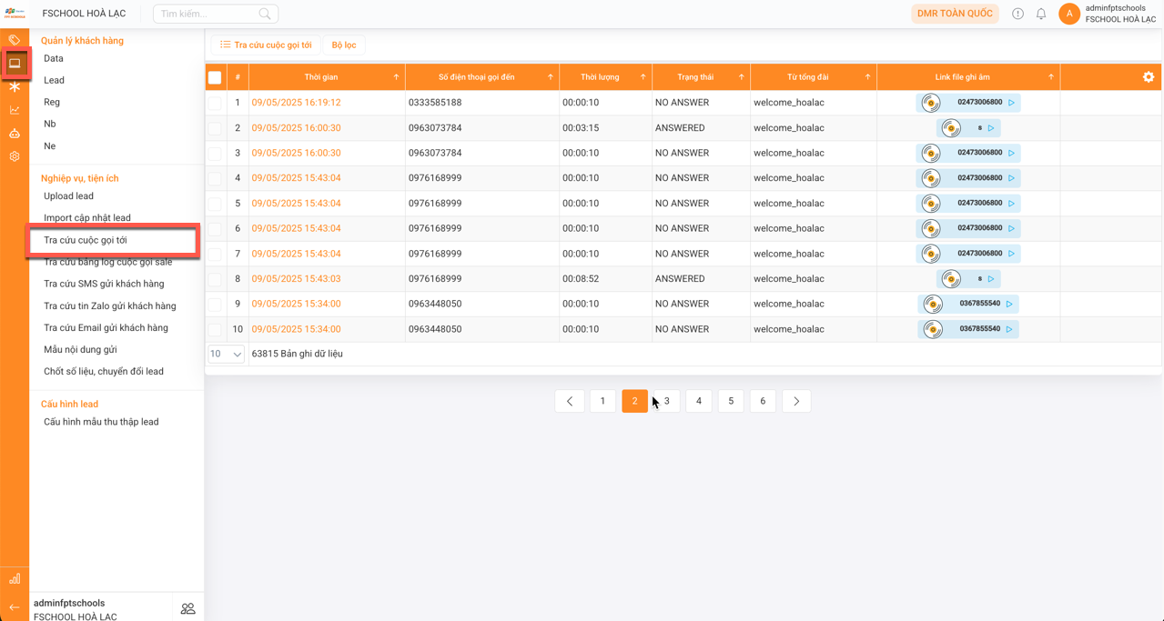The image size is (1164, 621).
Task: Play recording for row 9
Action: click(x=1009, y=304)
